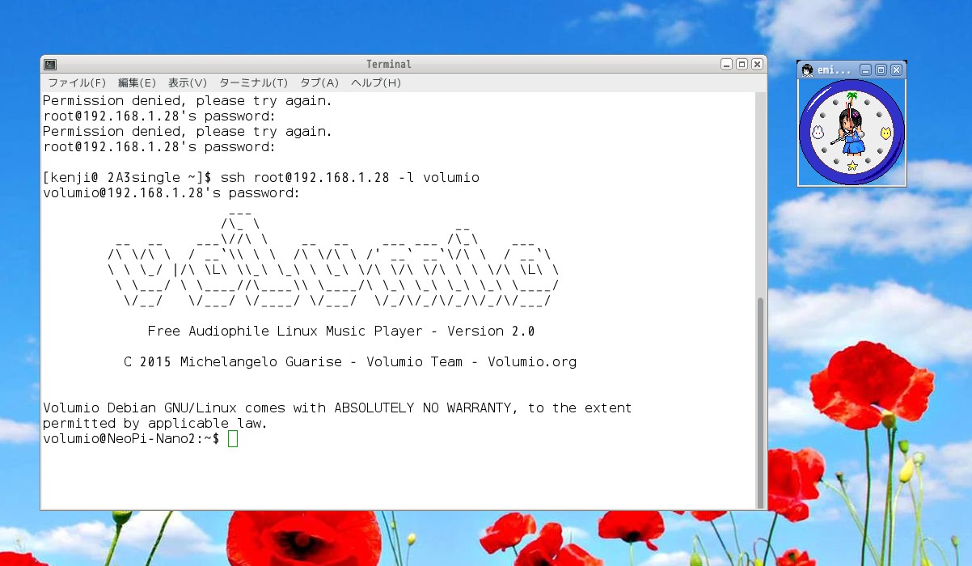Click the cursor at the volumio prompt
972x566 pixels.
point(233,438)
